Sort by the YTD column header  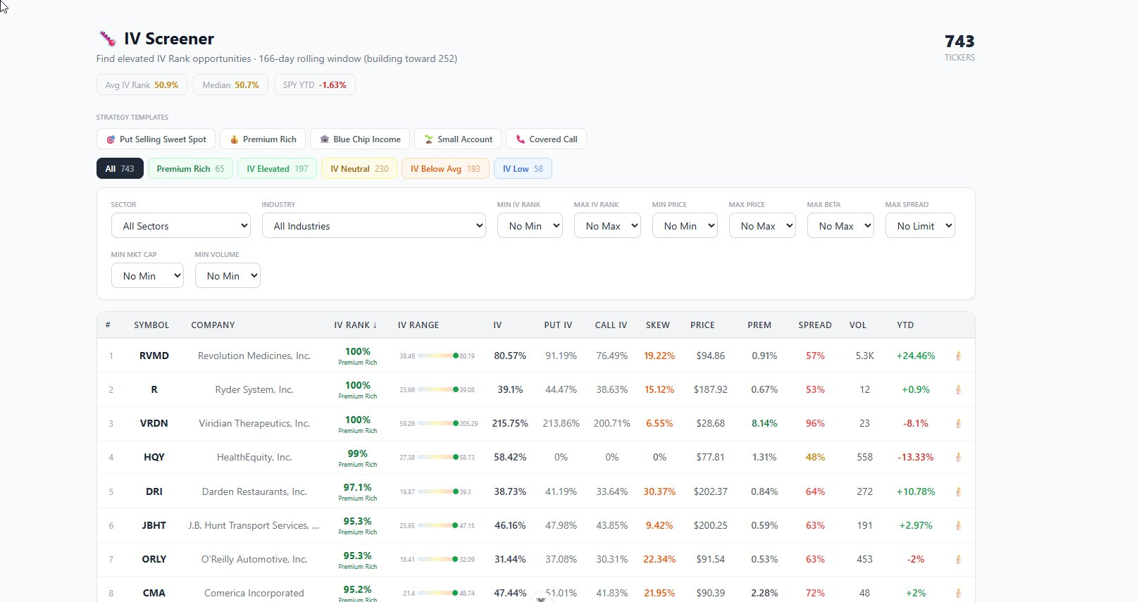pos(905,325)
